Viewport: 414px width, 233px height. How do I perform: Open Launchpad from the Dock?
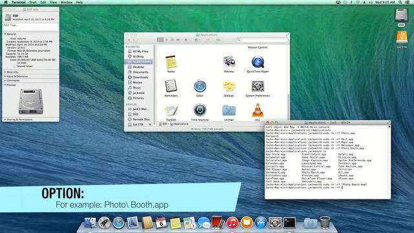(104, 223)
